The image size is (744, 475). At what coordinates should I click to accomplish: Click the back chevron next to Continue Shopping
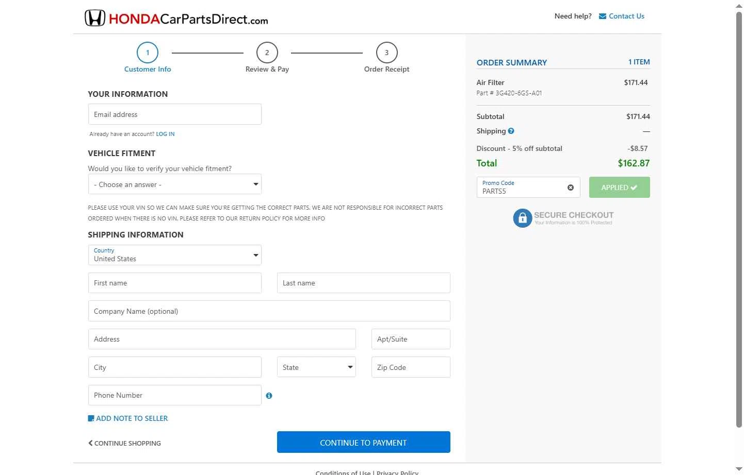[x=91, y=443]
